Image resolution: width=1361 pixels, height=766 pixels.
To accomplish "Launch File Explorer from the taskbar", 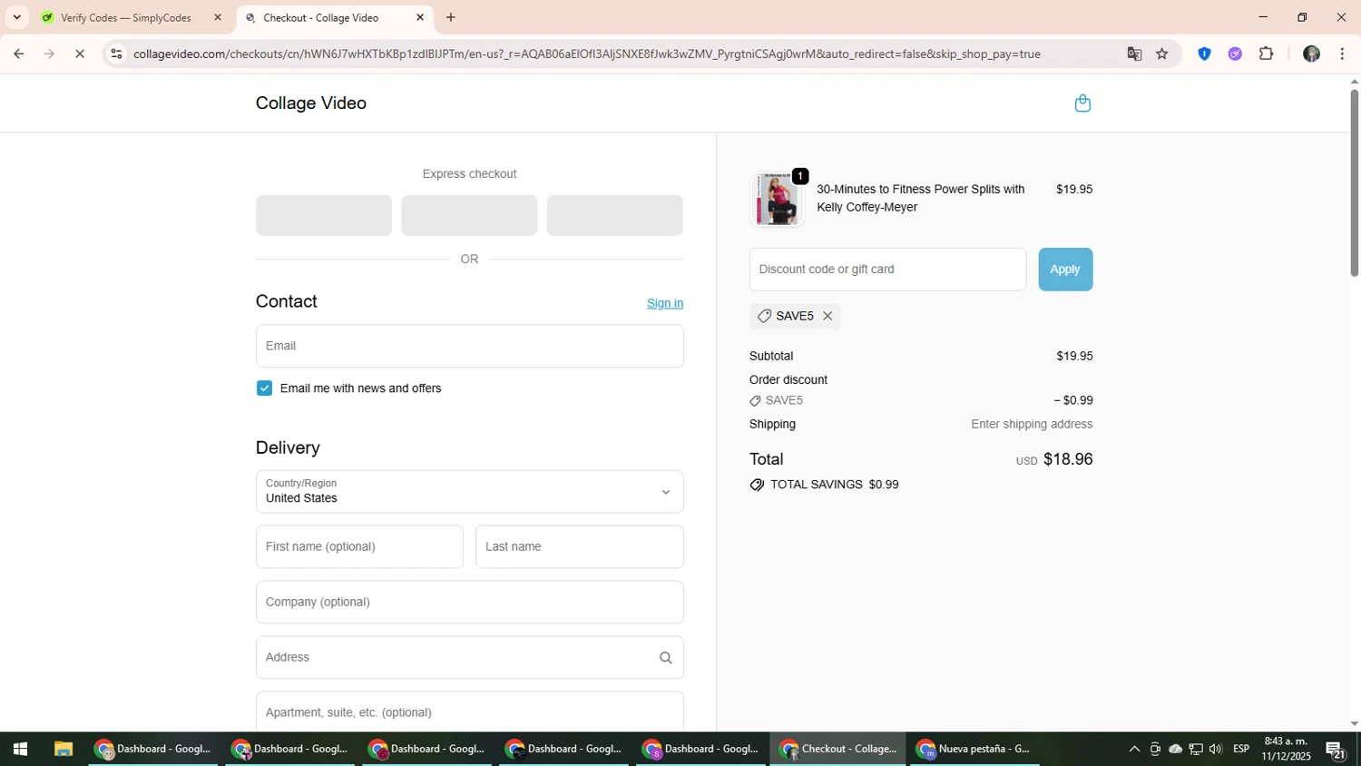I will click(63, 749).
